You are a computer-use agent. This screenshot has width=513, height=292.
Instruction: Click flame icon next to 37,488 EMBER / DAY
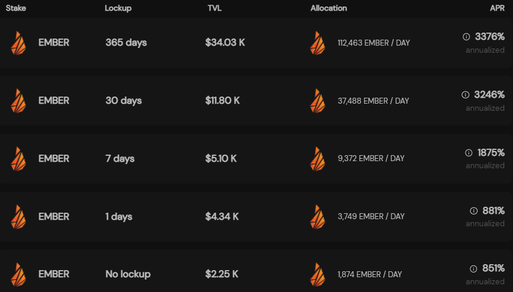318,101
